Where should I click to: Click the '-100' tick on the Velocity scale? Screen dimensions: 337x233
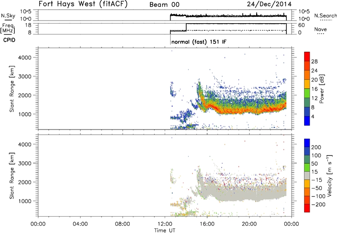coord(318,196)
